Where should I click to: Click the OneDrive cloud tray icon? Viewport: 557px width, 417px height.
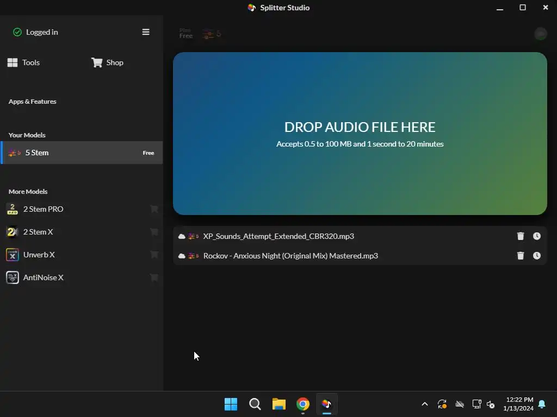pos(460,404)
